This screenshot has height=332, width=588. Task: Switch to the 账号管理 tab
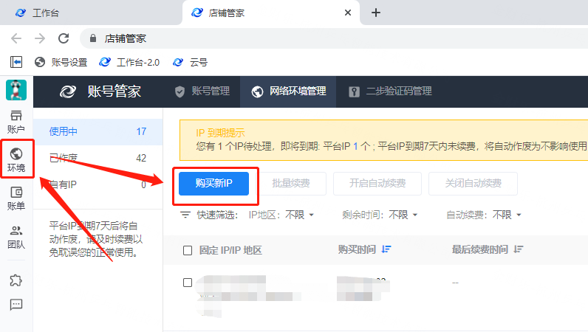[x=202, y=91]
